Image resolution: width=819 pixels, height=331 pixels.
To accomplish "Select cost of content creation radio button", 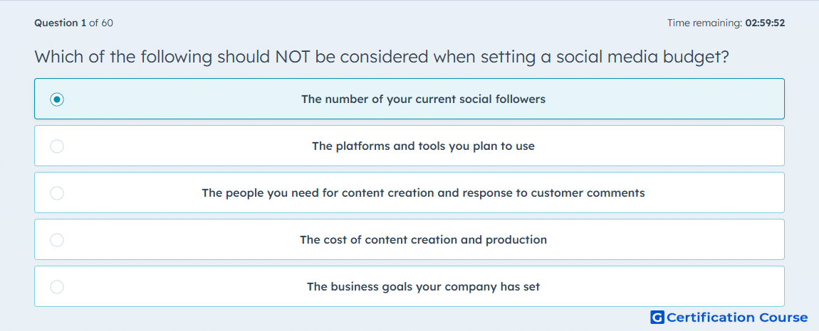I will click(57, 240).
